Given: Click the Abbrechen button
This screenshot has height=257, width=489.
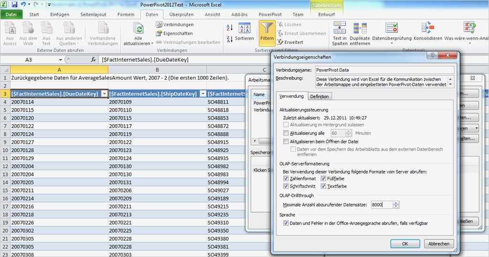Looking at the screenshot, I should (438, 244).
